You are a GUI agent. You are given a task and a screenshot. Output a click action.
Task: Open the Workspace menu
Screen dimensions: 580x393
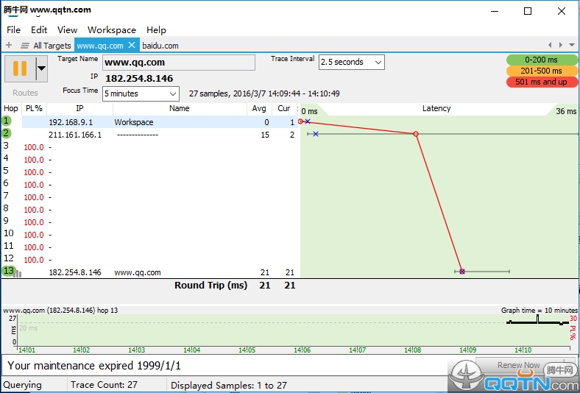(112, 30)
